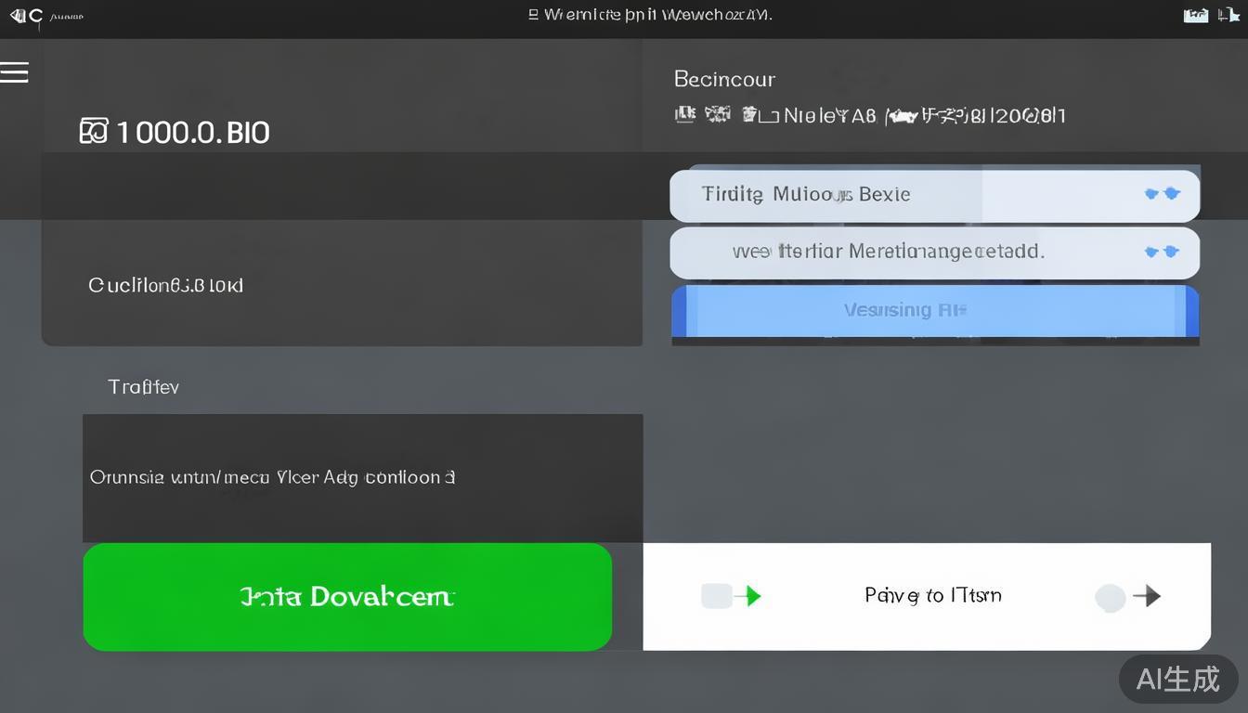Toggle the switch with the green arrow
This screenshot has height=713, width=1248.
tap(731, 596)
